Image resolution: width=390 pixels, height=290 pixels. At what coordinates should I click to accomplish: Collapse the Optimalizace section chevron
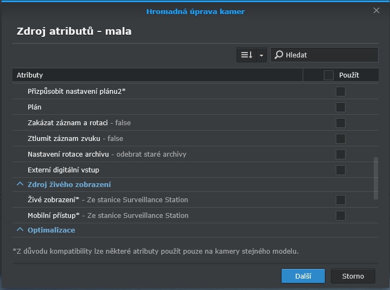20,230
